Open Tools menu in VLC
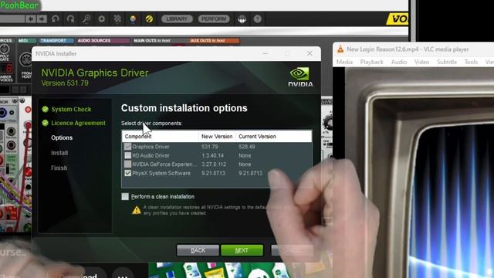Screen dimensions: 494x278 tap(471, 62)
